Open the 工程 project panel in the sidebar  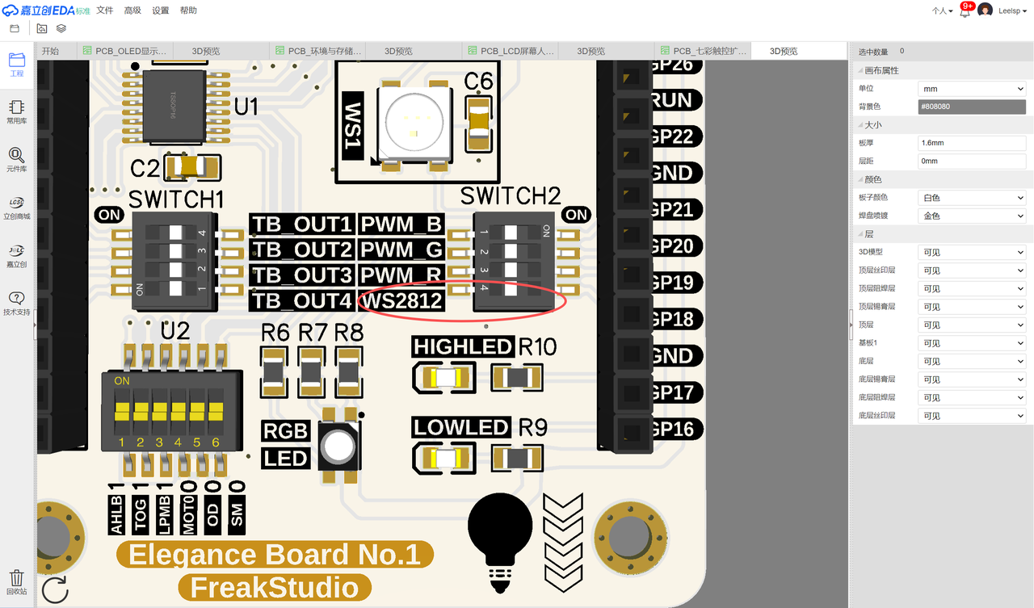click(x=17, y=65)
